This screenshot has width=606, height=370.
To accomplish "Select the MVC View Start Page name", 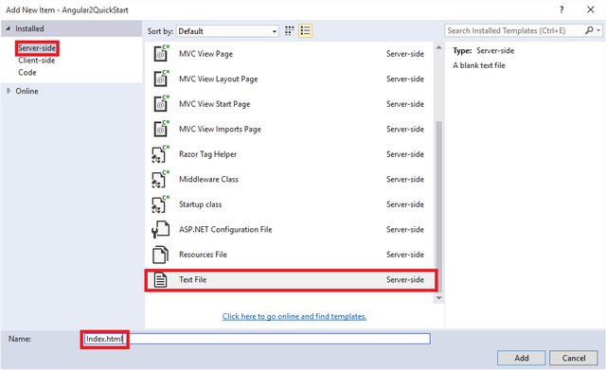I will 215,104.
